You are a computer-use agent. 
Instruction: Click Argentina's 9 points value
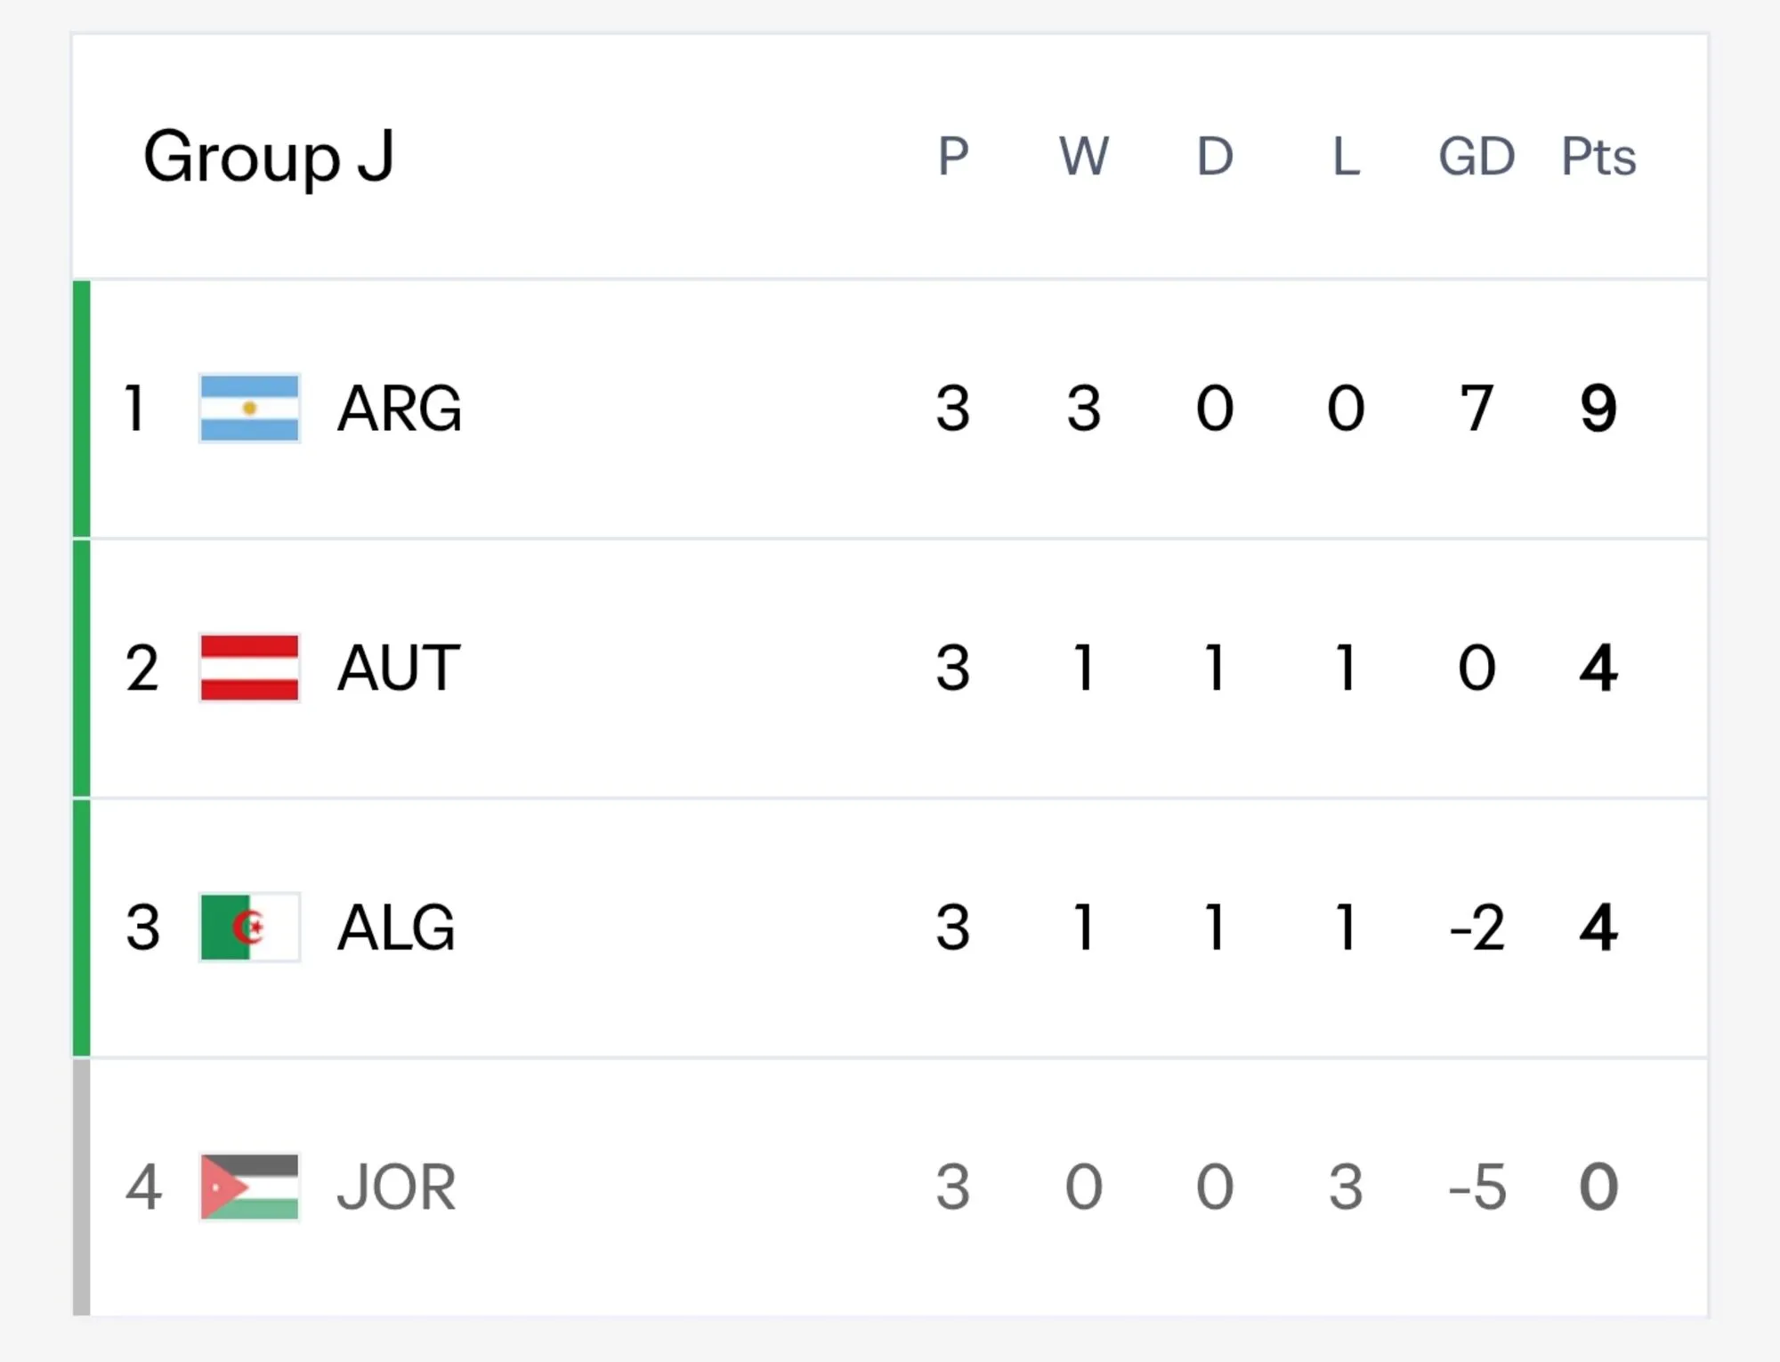tap(1598, 409)
